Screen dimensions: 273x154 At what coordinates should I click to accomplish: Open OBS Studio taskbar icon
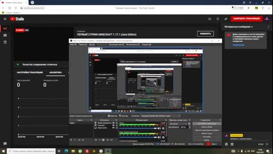coord(108,151)
